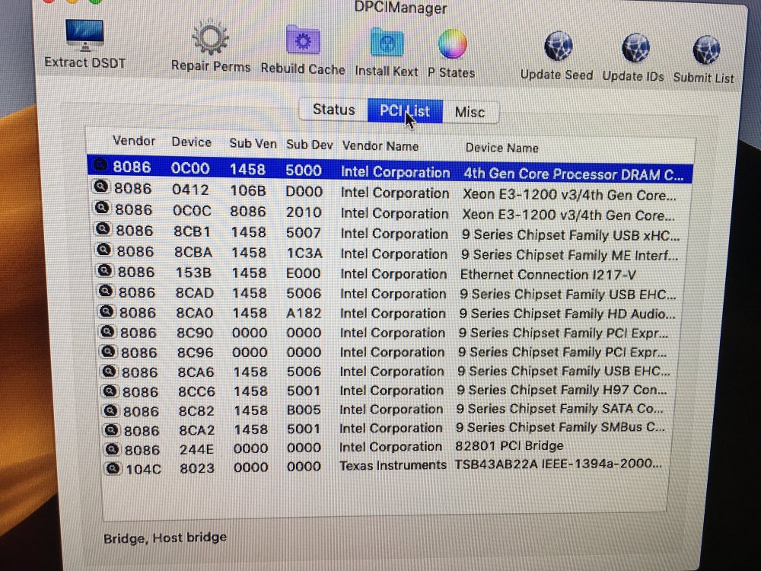Click magnifier icon on 8CA6 row
Screen dimensions: 761x571
tap(109, 371)
